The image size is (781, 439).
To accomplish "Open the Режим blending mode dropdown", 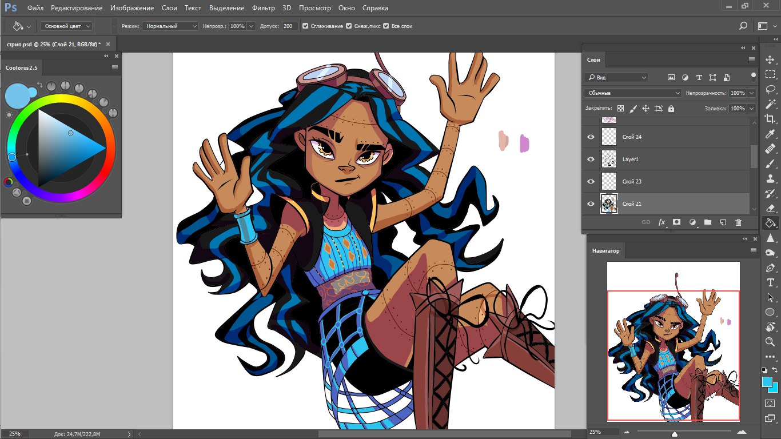I will [170, 26].
